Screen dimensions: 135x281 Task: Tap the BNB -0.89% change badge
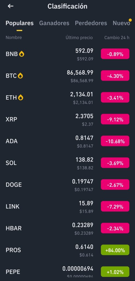click(x=115, y=54)
